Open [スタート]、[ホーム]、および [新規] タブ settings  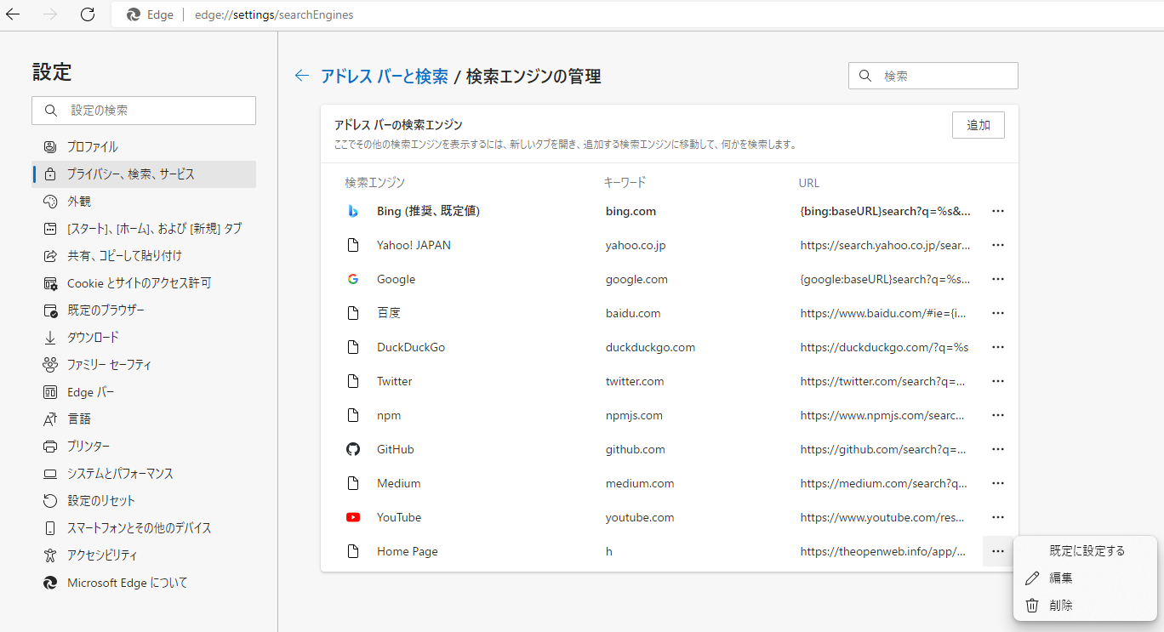coord(144,229)
